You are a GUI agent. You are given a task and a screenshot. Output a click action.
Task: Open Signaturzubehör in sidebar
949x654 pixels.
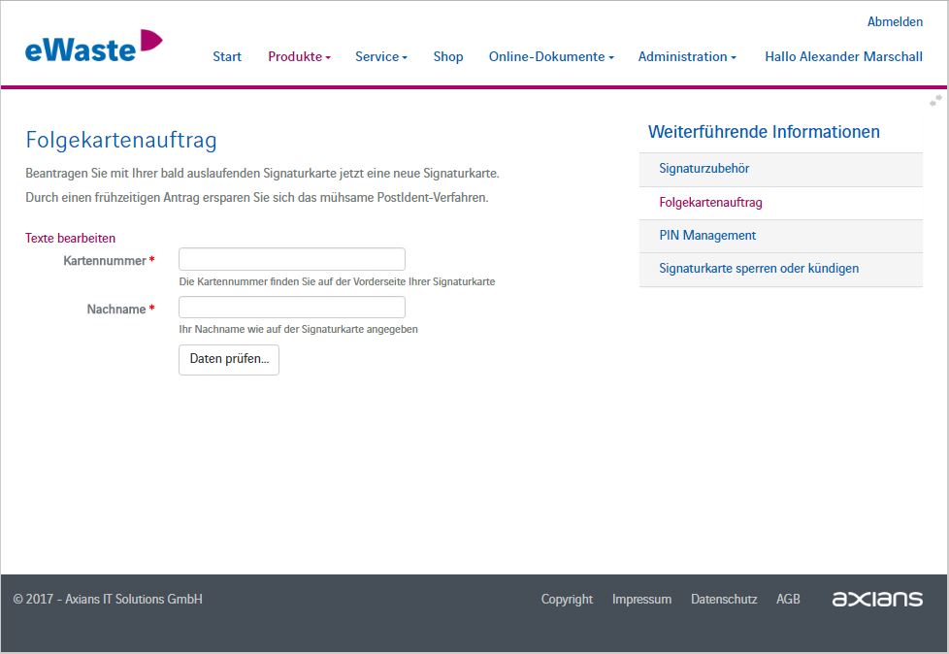pos(781,169)
